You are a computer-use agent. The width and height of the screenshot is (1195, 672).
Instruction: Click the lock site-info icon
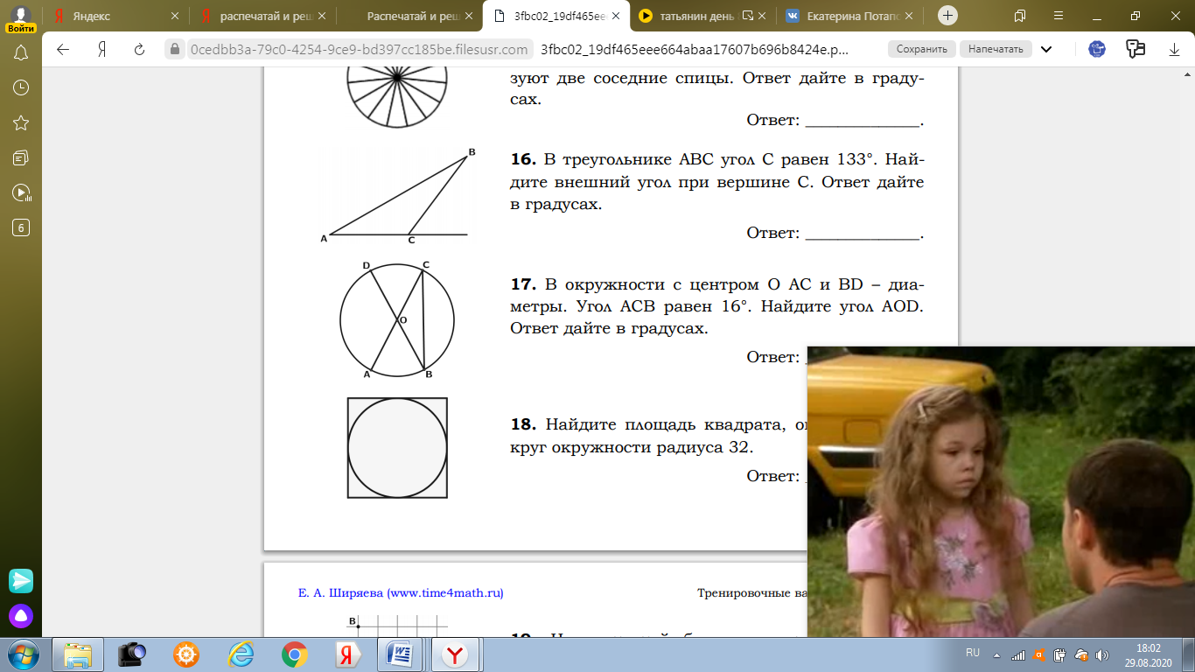point(175,49)
